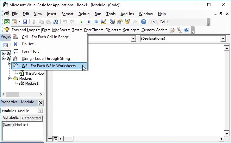Select Module1 in the project tree
The height and width of the screenshot is (143, 231).
pyautogui.click(x=32, y=83)
